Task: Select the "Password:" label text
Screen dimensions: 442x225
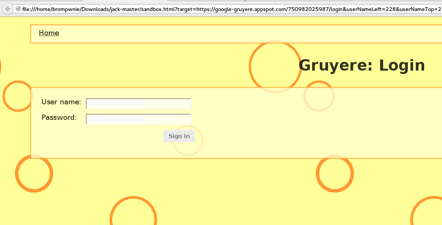Action: 59,118
